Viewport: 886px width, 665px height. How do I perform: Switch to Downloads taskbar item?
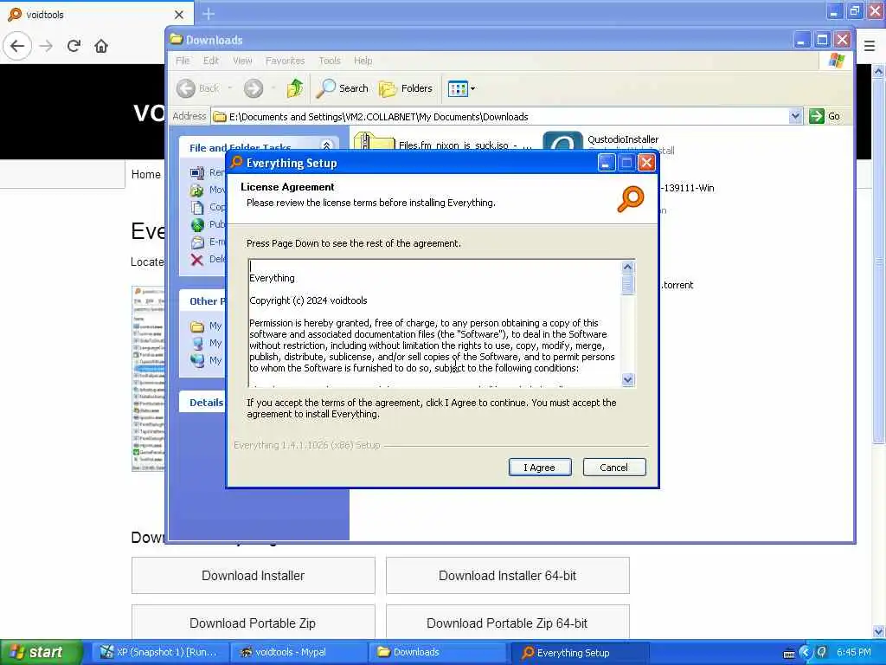pos(438,652)
